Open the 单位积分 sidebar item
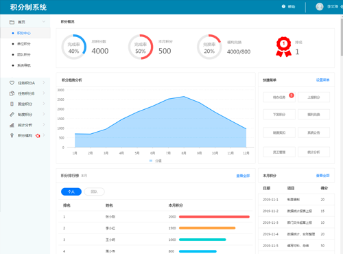This screenshot has height=254, width=343. tap(24, 44)
